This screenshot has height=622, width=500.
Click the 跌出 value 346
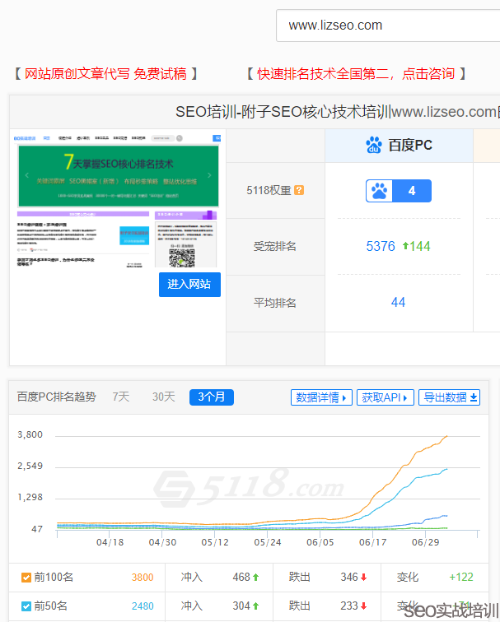pos(349,578)
